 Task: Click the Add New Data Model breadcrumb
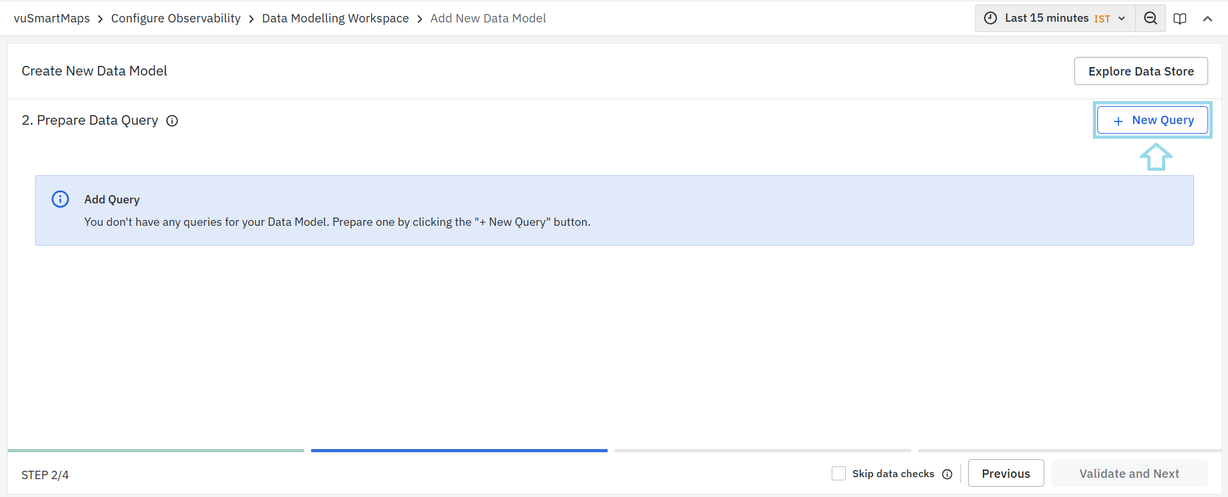(x=488, y=19)
